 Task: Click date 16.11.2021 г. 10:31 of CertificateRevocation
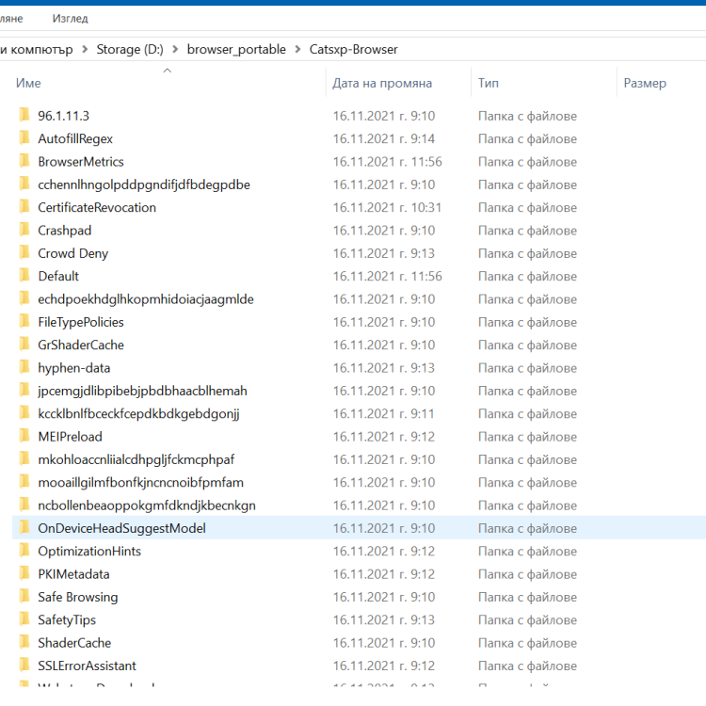coord(387,208)
